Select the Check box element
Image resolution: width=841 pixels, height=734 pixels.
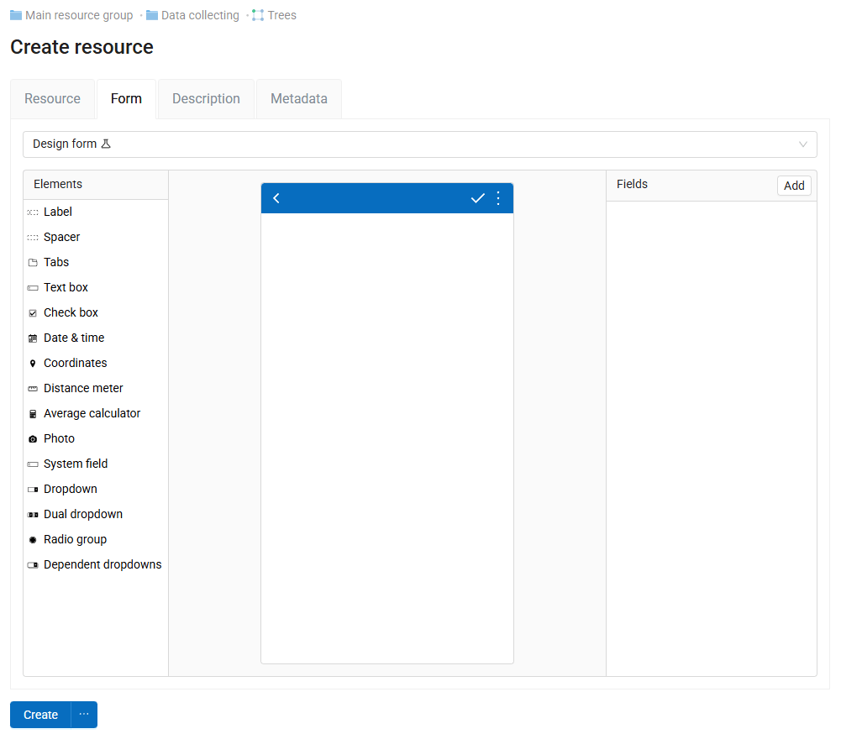(x=71, y=312)
